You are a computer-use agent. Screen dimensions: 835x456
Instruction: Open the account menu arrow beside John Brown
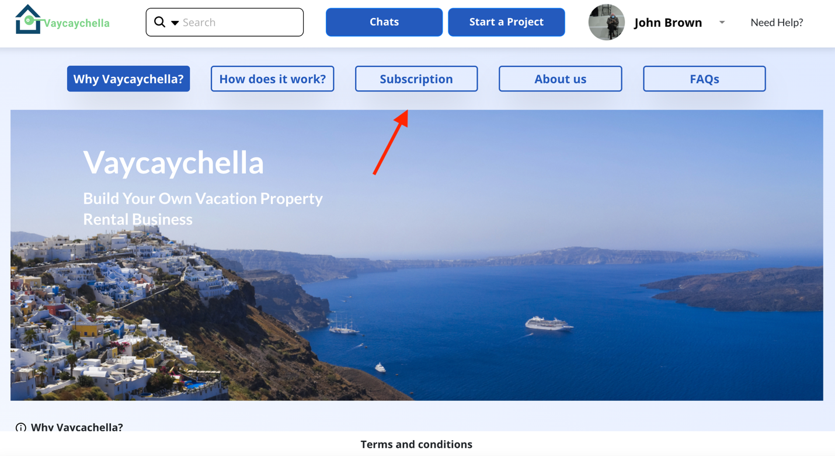pos(722,22)
